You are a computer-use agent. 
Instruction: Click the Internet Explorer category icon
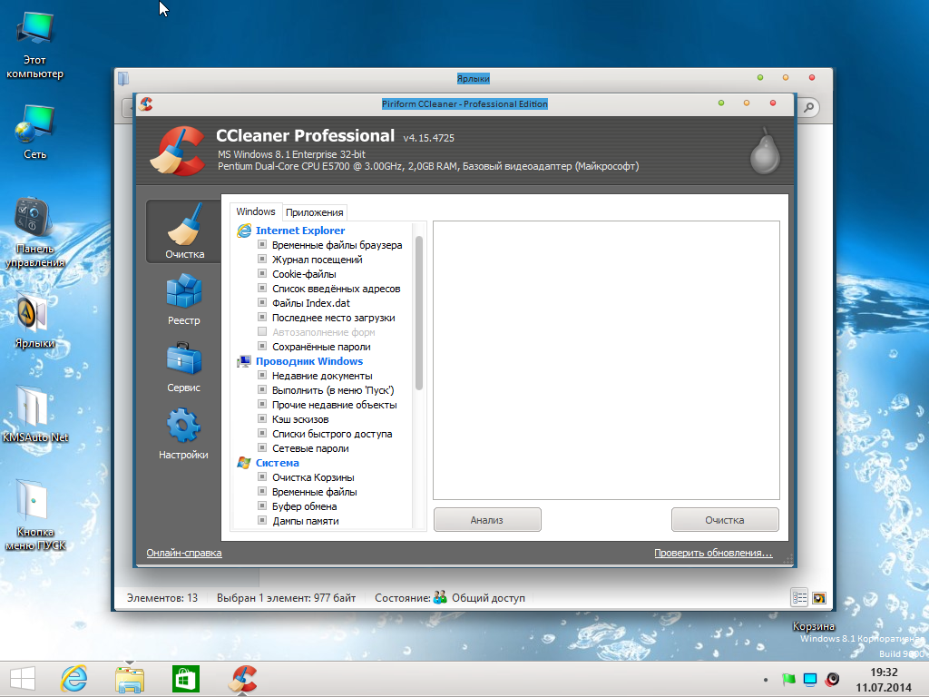point(243,231)
